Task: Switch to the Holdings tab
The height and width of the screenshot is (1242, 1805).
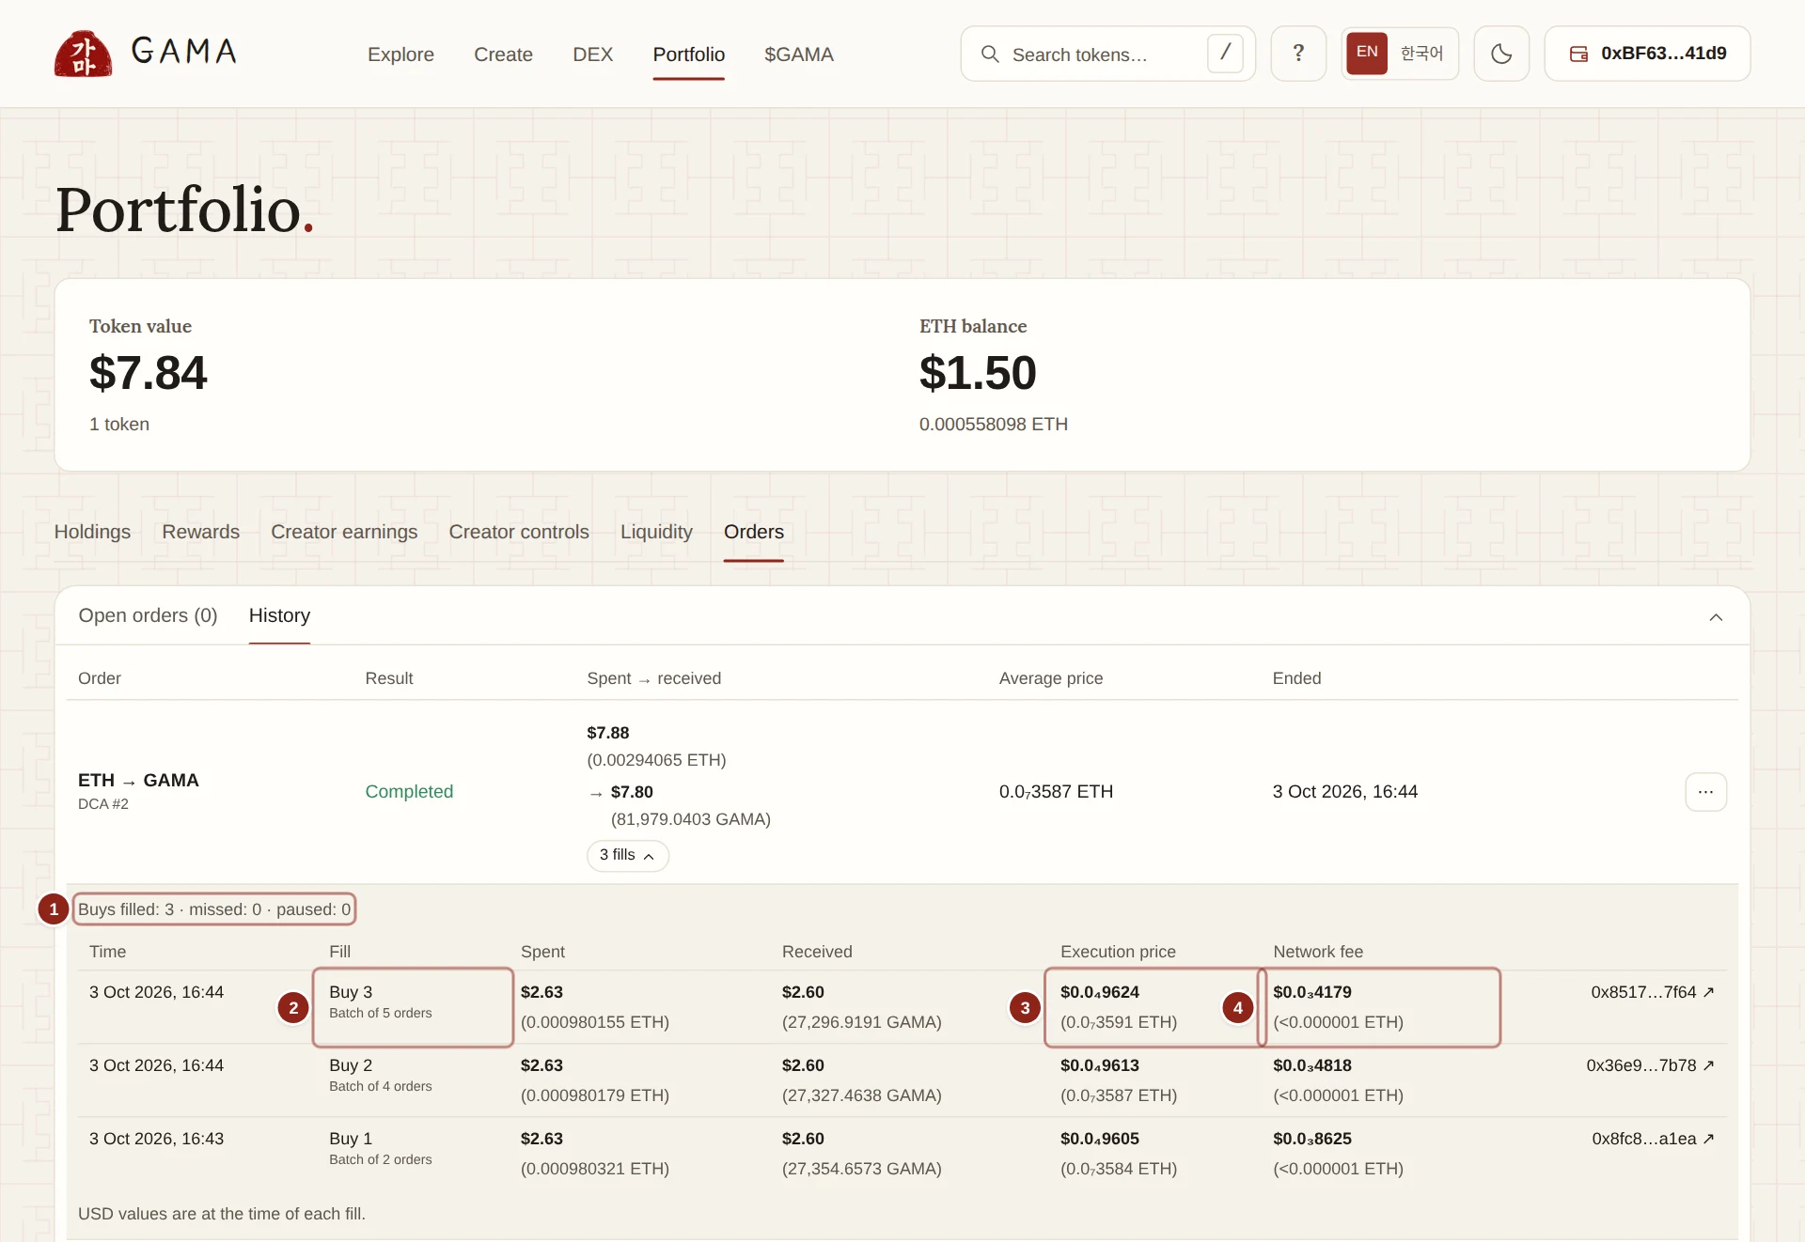Action: [x=92, y=532]
